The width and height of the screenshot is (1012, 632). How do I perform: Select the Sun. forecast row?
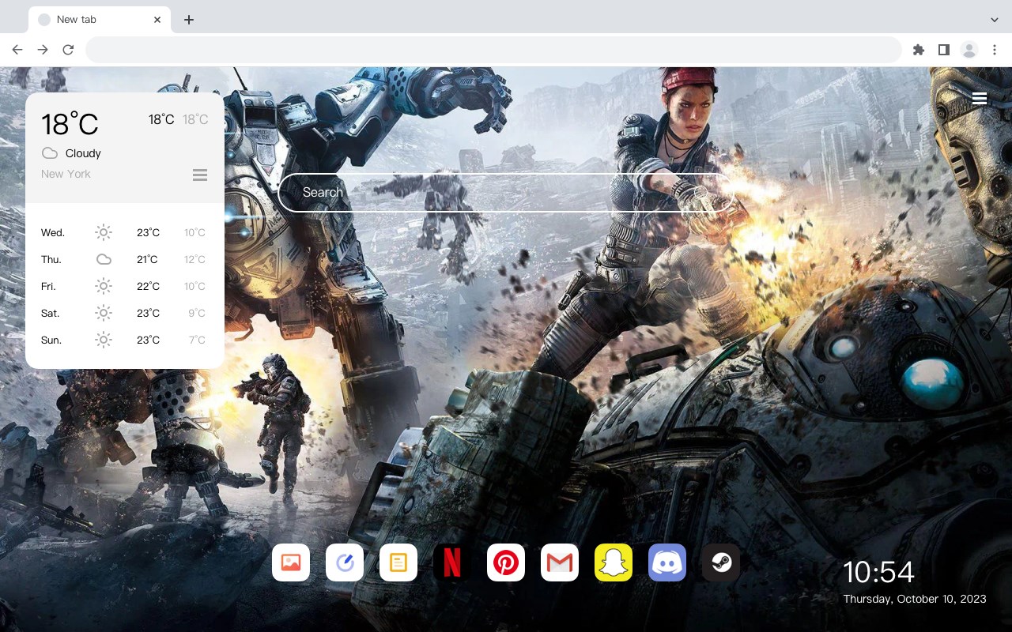tap(124, 340)
